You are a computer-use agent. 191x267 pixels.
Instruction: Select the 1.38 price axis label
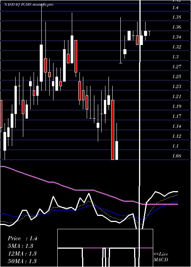[176, 17]
